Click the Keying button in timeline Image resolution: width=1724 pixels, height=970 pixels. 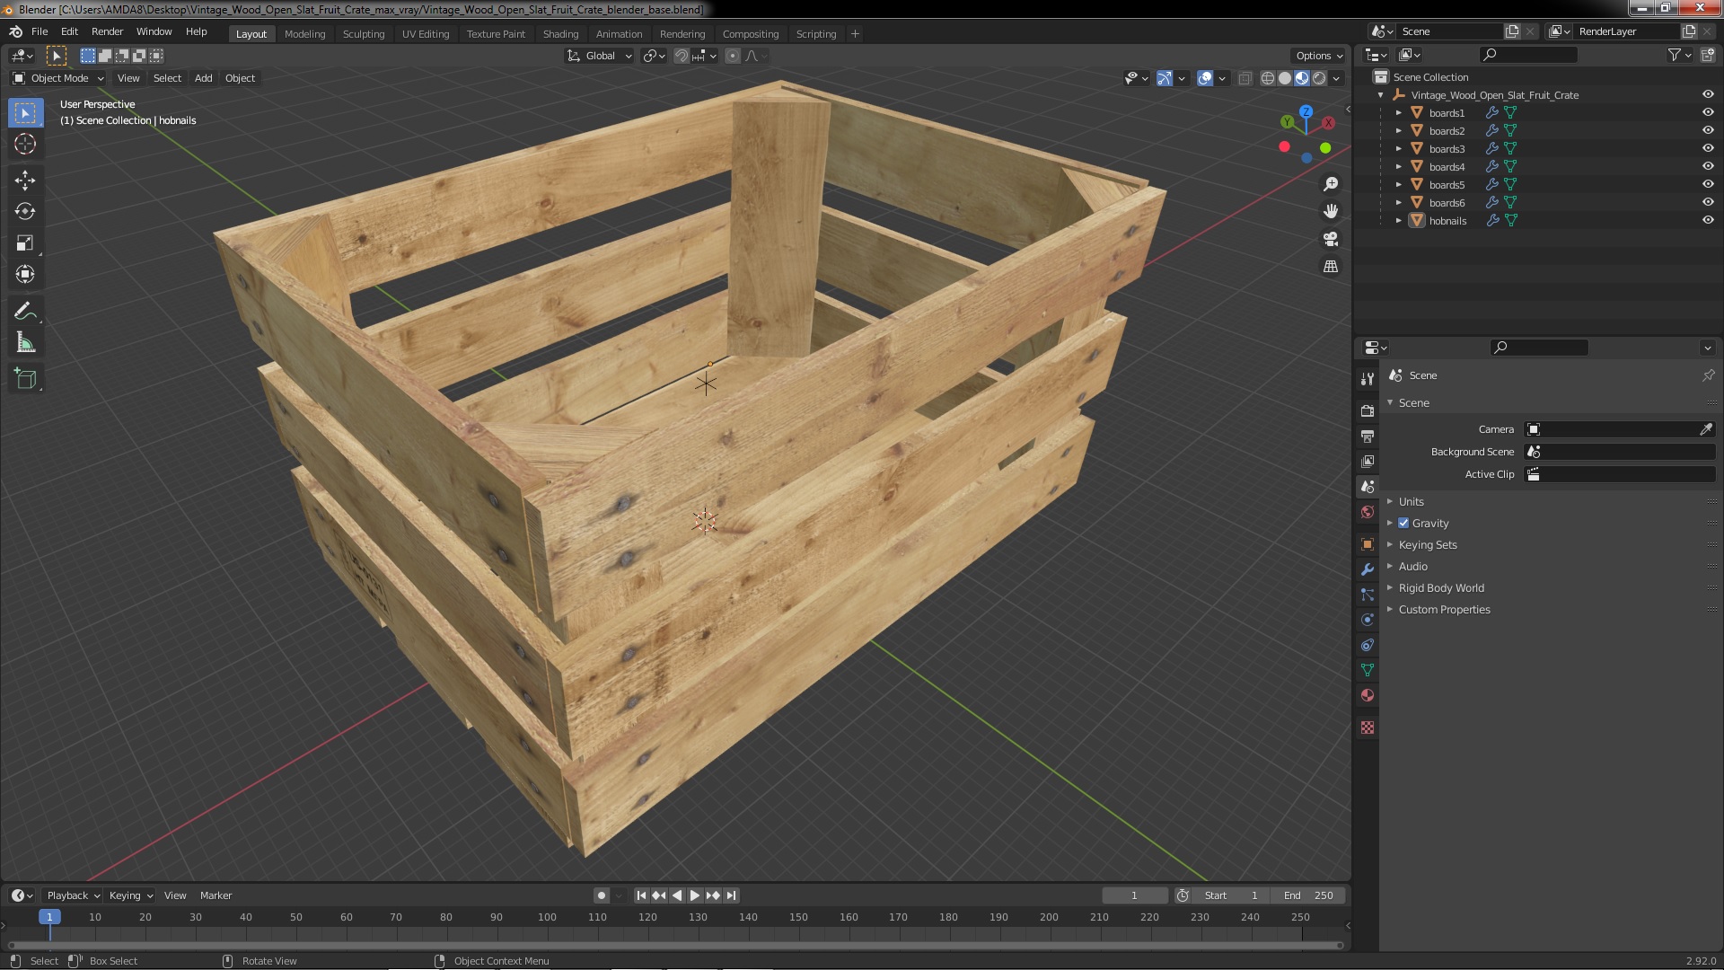pos(130,895)
